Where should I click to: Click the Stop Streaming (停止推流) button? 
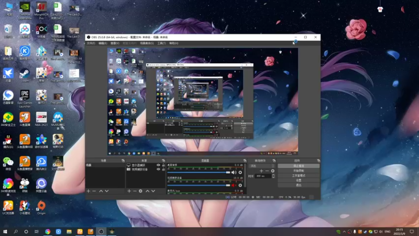coord(299,166)
